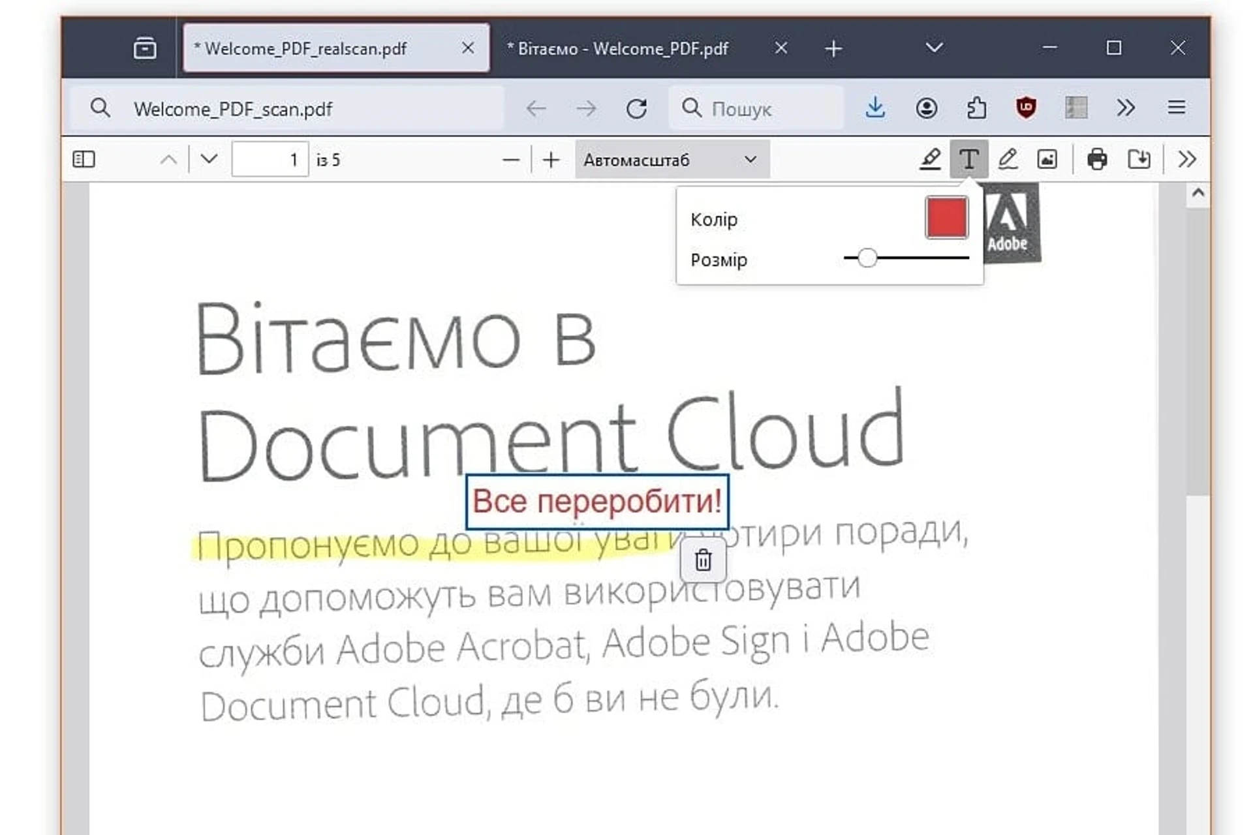Close the browser window
Viewport: 1253px width, 835px height.
(x=1178, y=48)
